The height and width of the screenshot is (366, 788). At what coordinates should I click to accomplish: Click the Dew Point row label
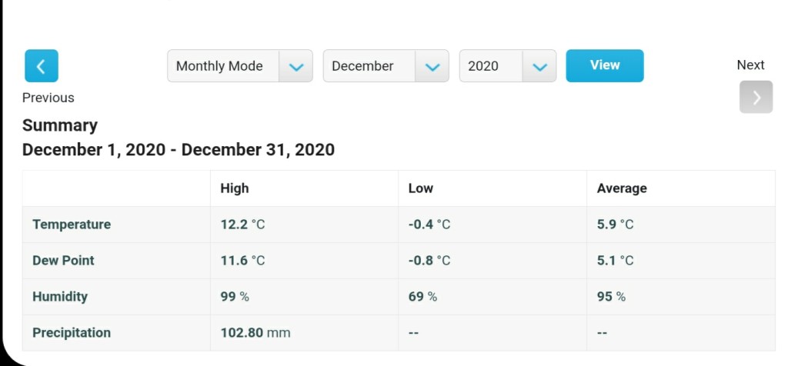(x=63, y=261)
